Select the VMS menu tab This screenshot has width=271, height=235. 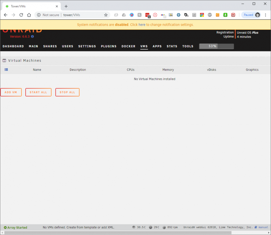(144, 46)
